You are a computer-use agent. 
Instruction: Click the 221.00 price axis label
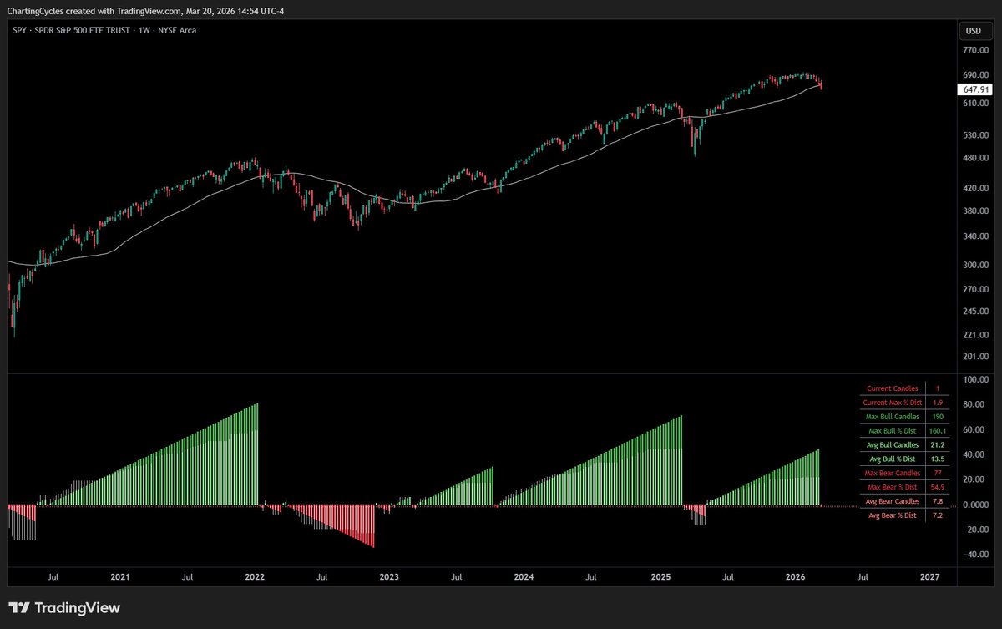[x=975, y=336]
